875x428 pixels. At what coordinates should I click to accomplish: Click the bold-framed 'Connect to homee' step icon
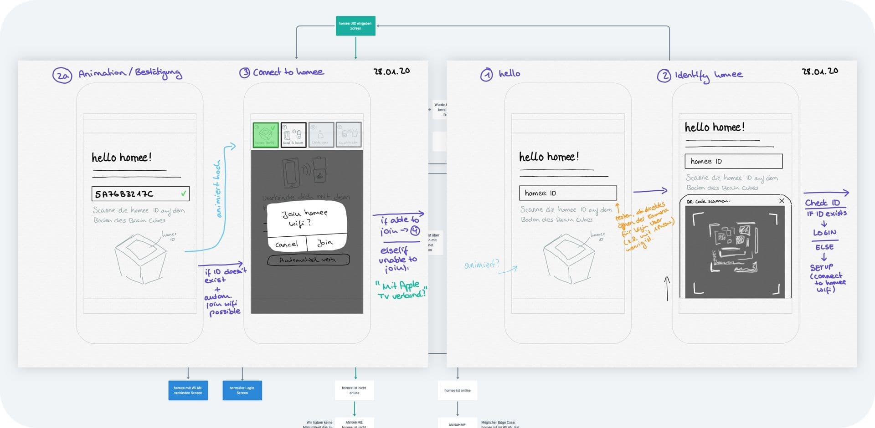(293, 134)
